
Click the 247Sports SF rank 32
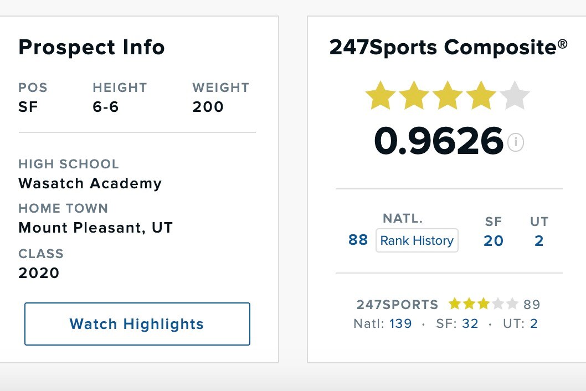point(470,323)
